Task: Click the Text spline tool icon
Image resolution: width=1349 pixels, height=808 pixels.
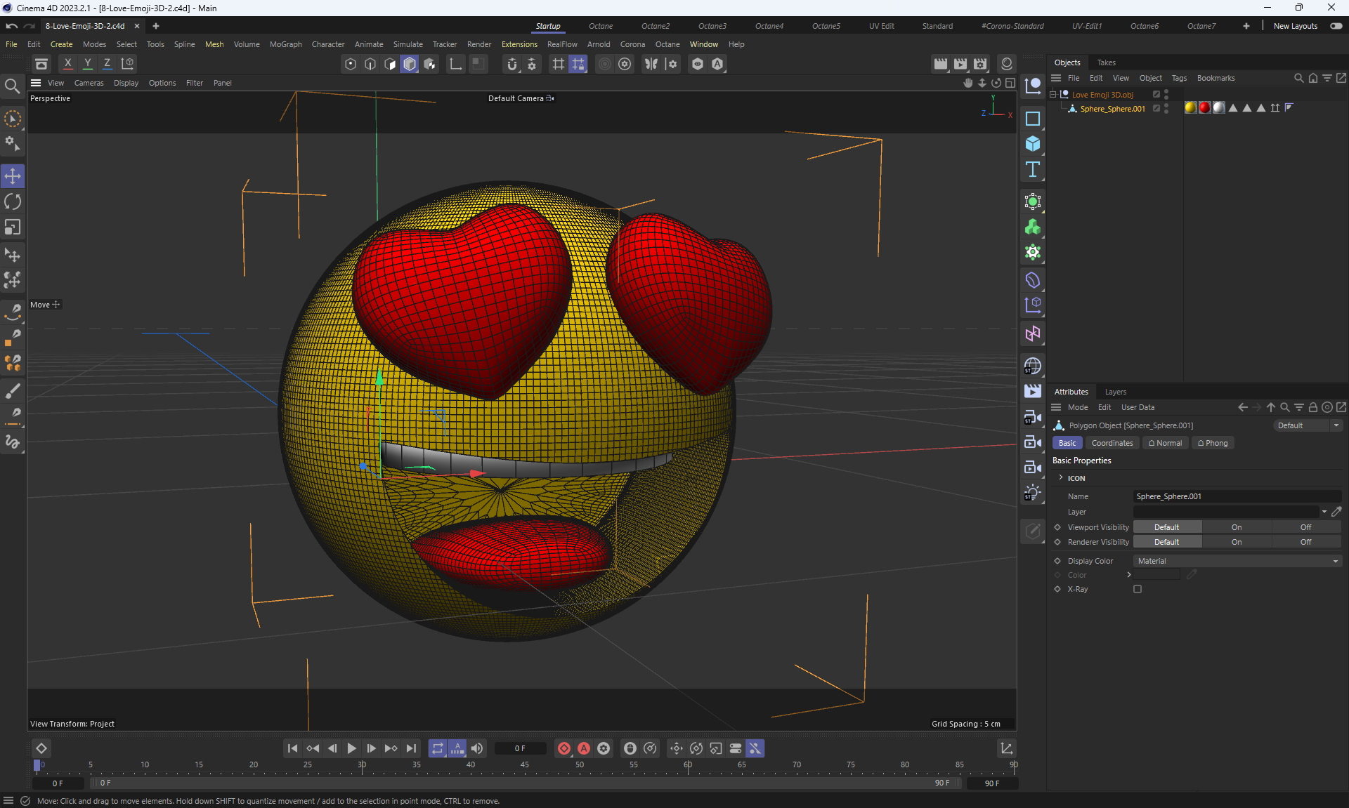Action: [1032, 170]
